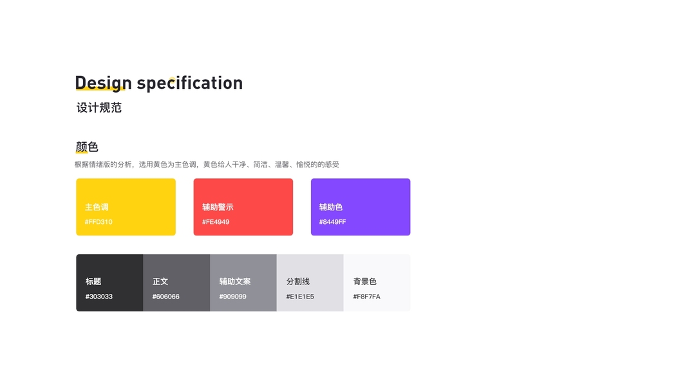
Task: Click the #FFD310 hex code text
Action: coord(99,222)
